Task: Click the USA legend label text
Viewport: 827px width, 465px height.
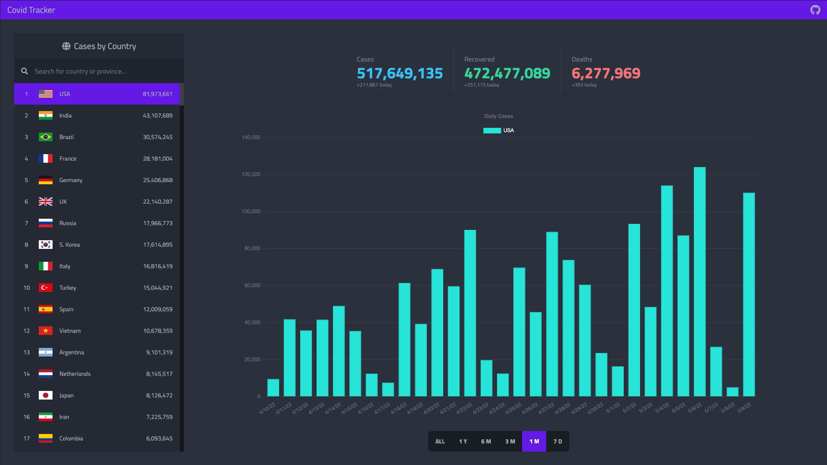Action: click(509, 130)
